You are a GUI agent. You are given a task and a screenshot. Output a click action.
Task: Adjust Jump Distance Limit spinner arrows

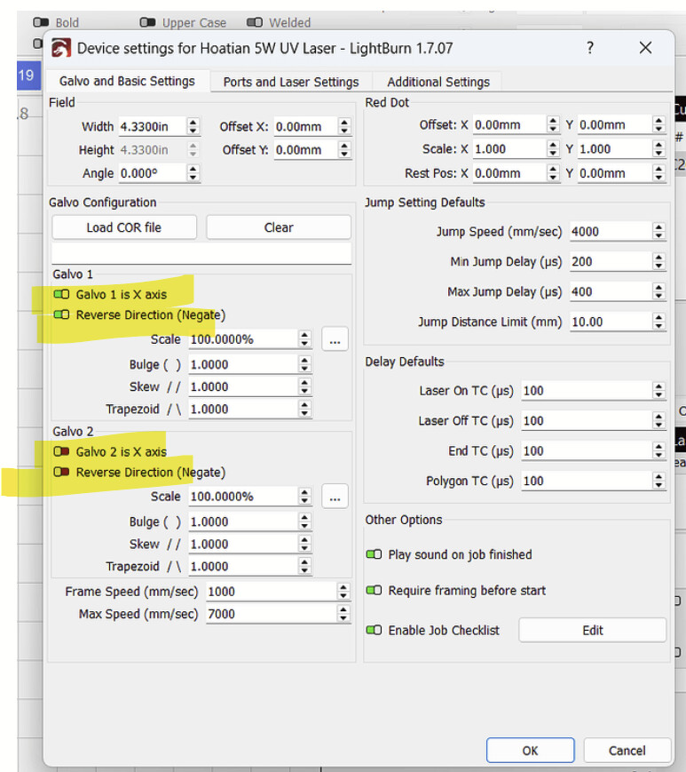tap(659, 322)
